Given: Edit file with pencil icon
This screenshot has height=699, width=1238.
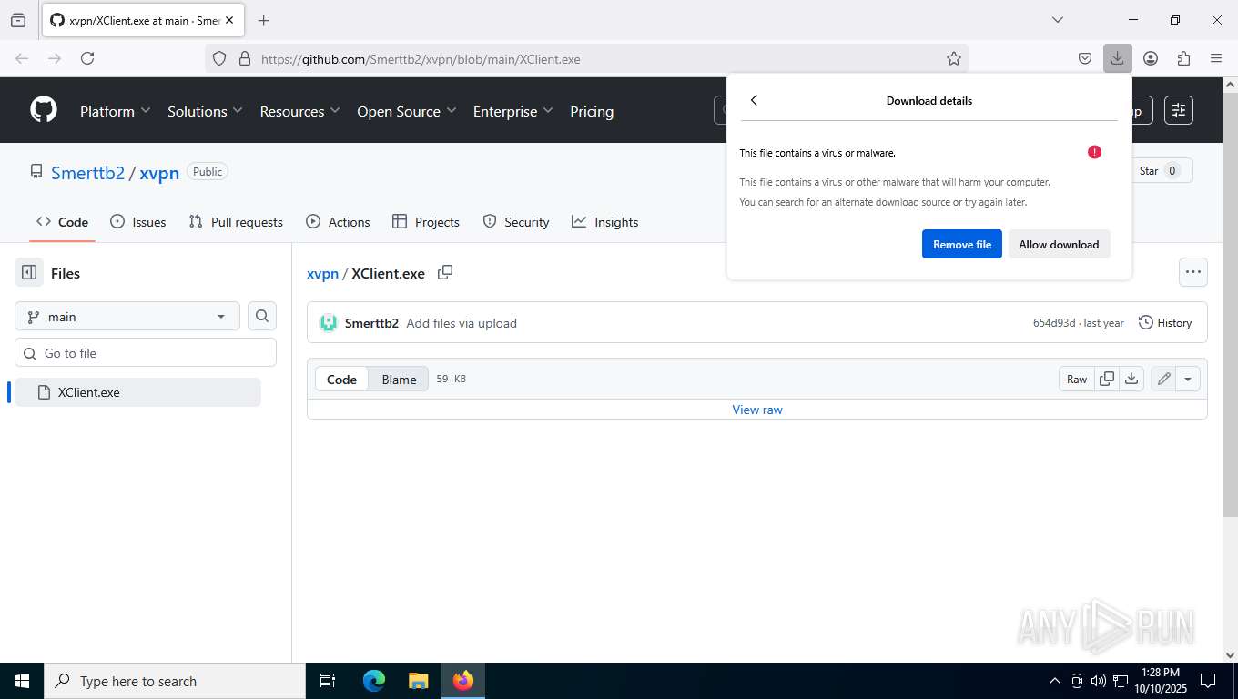Looking at the screenshot, I should pyautogui.click(x=1163, y=379).
